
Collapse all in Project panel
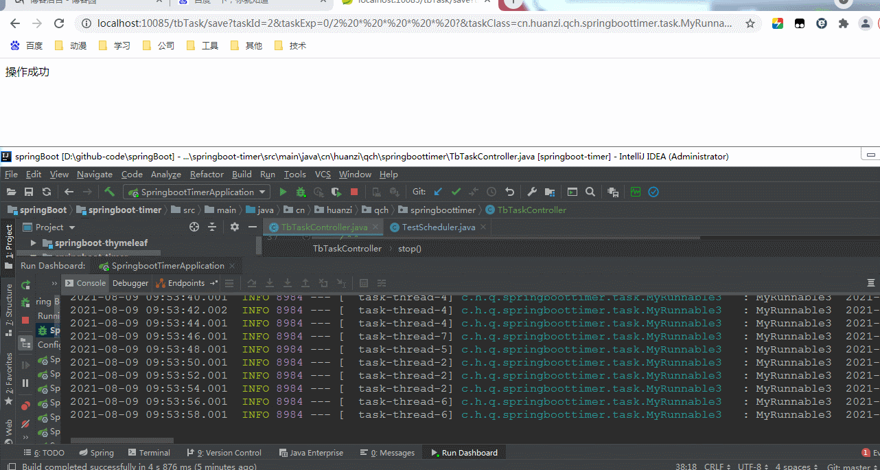(212, 227)
